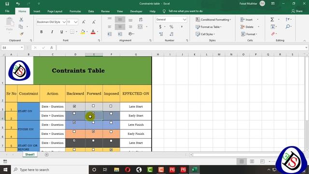Check Imposed box in the Late Start row 3
Screen dimensions: 309x174
point(111,106)
